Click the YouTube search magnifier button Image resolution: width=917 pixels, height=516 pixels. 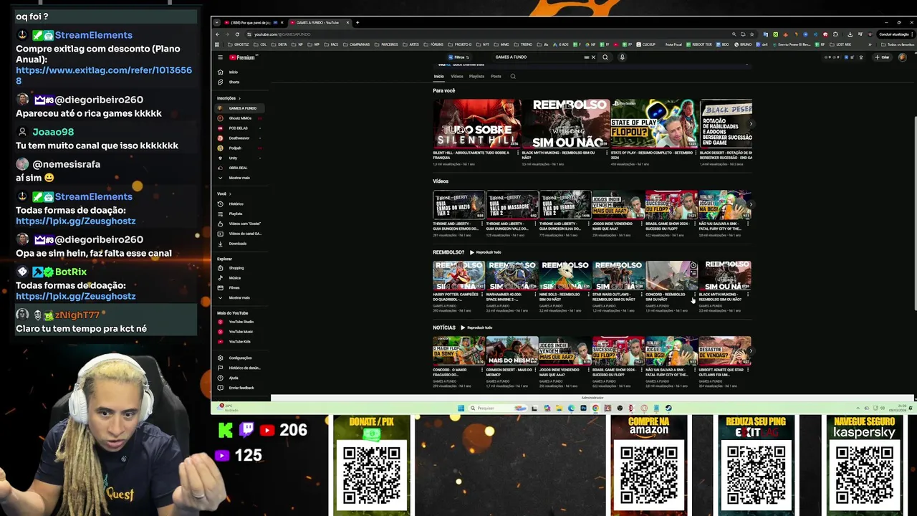point(605,57)
